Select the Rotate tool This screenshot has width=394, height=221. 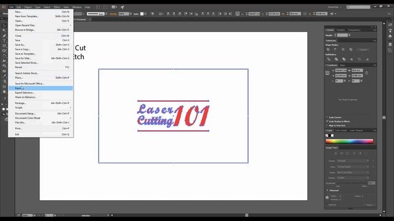coord(4,56)
